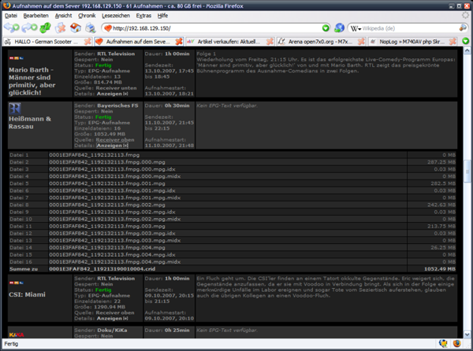Screen dimensions: 473x351
Task: Click the Doku/KiKa sender name
Action: tap(112, 331)
